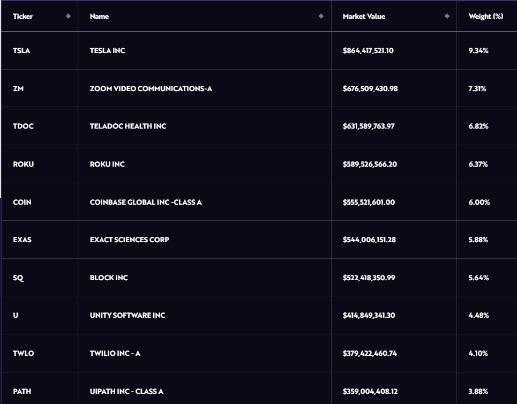
Task: Click the 6.82% weight for Teladoc
Action: point(478,126)
